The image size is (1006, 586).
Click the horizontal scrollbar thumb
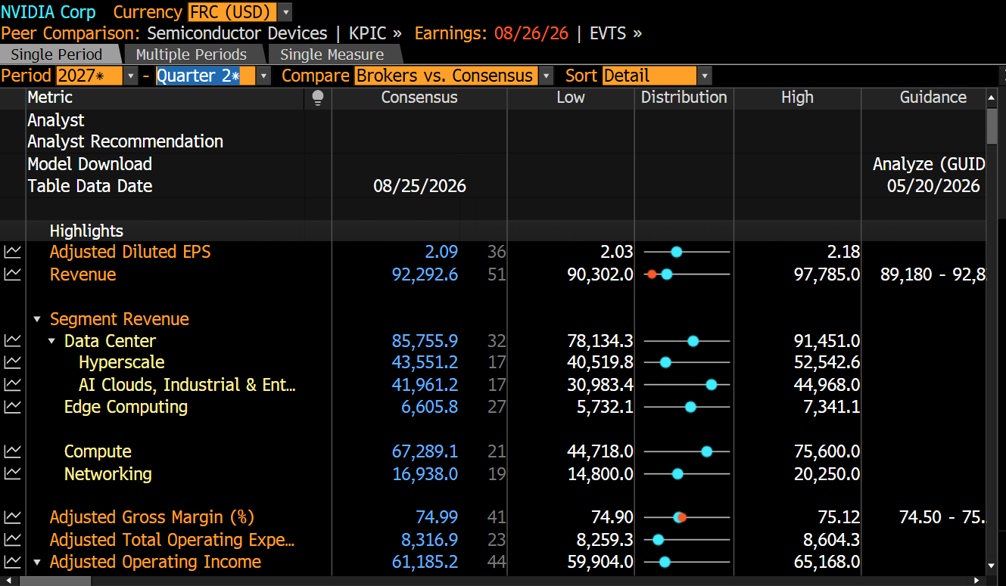point(55,581)
